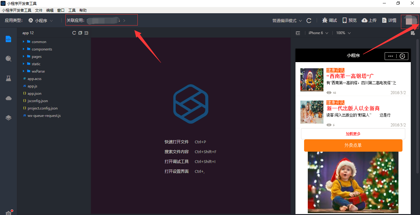
Task: Open 普通编译模式 compile mode dropdown
Action: coord(287,21)
